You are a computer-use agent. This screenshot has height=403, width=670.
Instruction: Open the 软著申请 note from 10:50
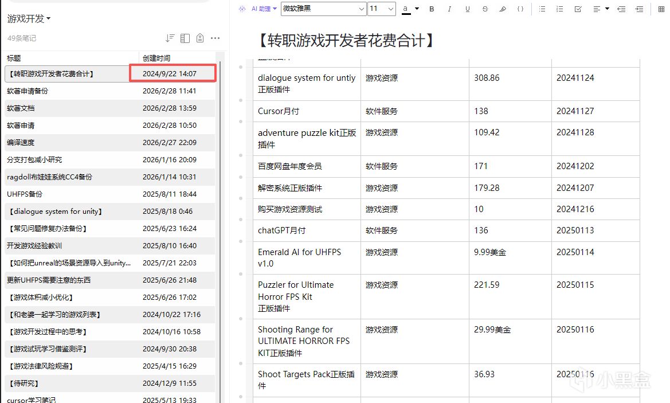coord(110,125)
